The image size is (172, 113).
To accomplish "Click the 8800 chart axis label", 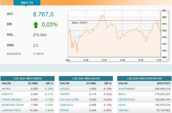I will pos(164,17).
